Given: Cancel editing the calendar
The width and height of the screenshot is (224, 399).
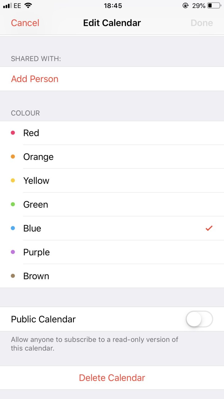Looking at the screenshot, I should pos(25,23).
